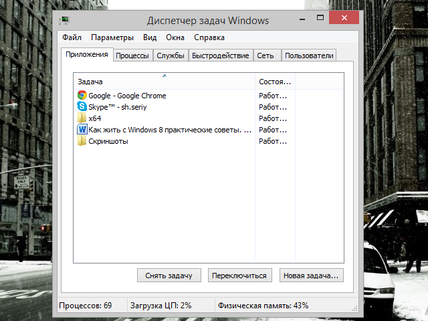Minimize the Task Manager window

pyautogui.click(x=302, y=18)
